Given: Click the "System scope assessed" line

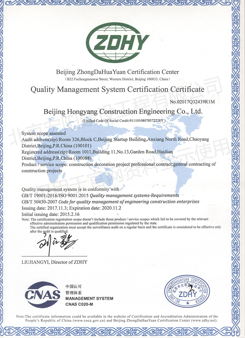Looking at the screenshot, I should 43,134.
